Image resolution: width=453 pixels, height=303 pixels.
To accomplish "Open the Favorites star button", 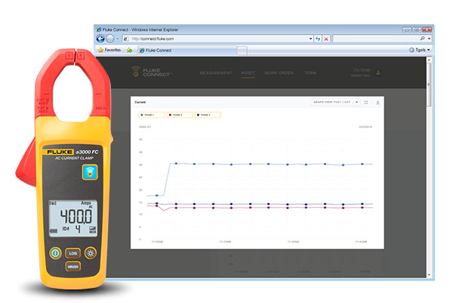I will (x=109, y=50).
